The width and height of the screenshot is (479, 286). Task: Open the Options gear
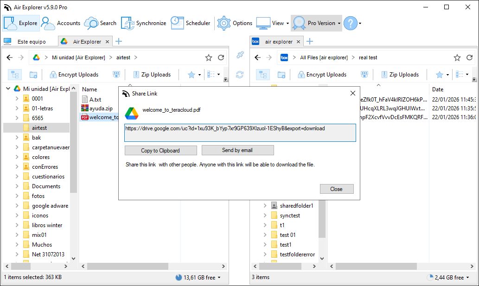(235, 23)
